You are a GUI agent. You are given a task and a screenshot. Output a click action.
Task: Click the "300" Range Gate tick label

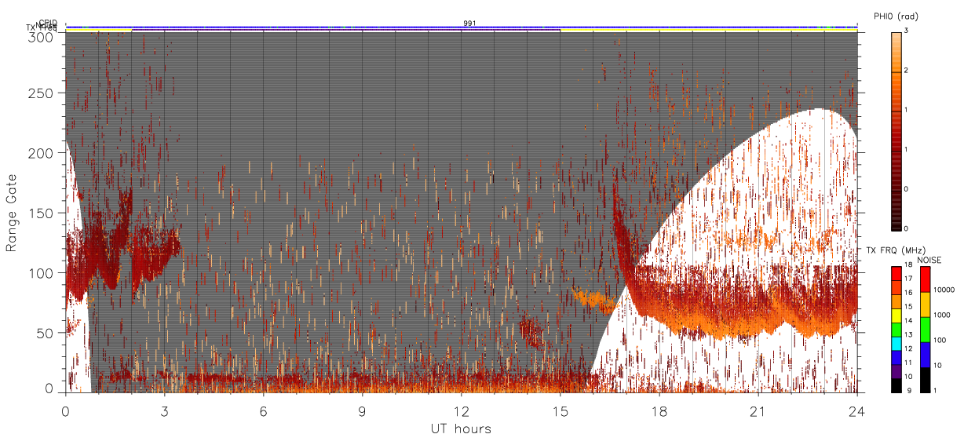pos(41,37)
